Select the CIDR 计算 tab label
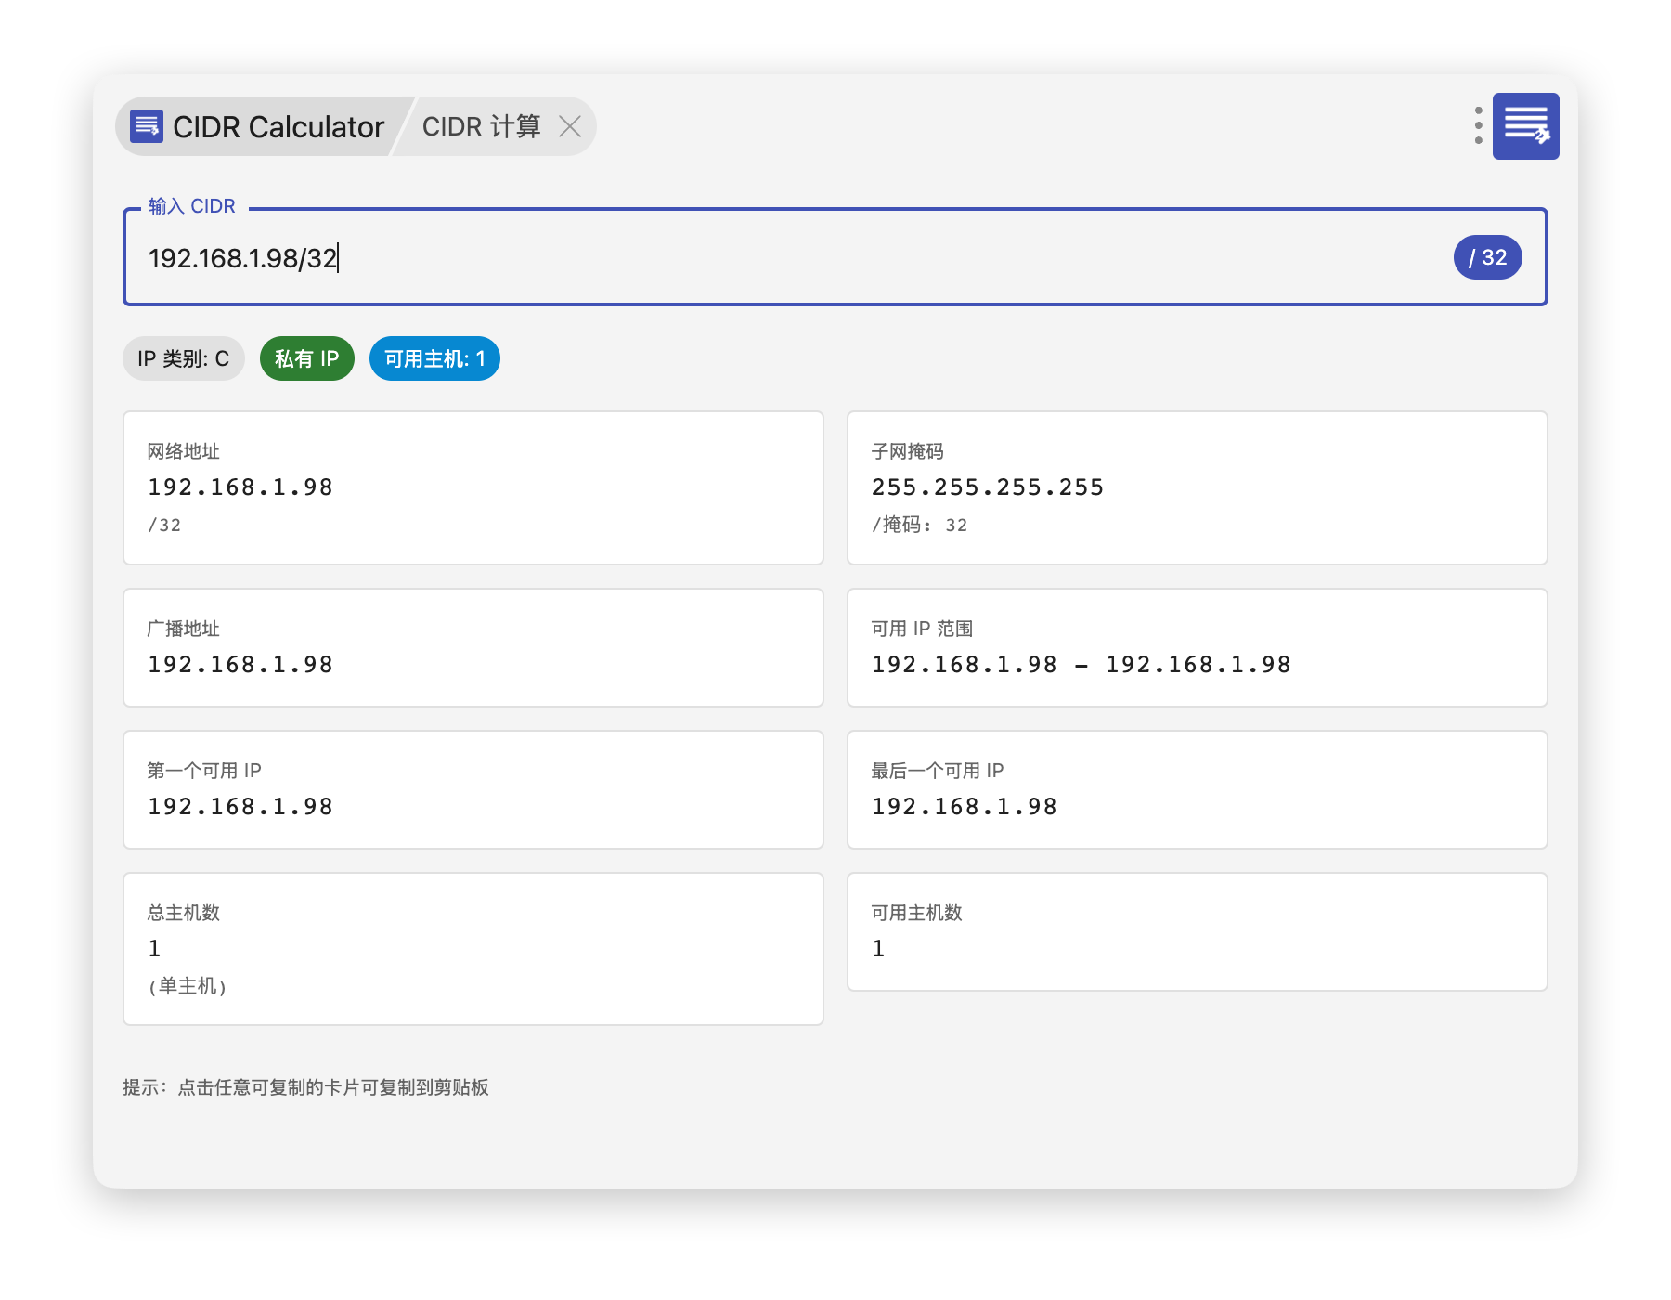 click(481, 126)
